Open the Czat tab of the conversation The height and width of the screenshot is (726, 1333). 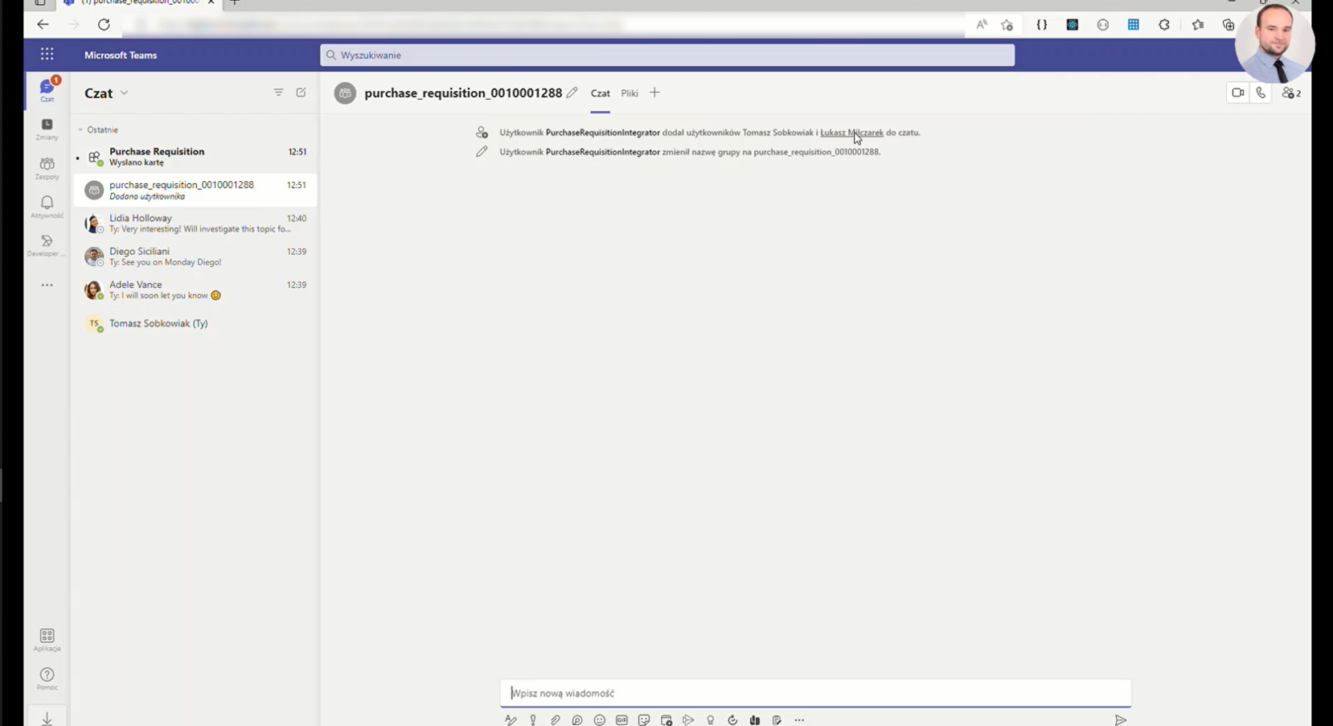tap(600, 93)
